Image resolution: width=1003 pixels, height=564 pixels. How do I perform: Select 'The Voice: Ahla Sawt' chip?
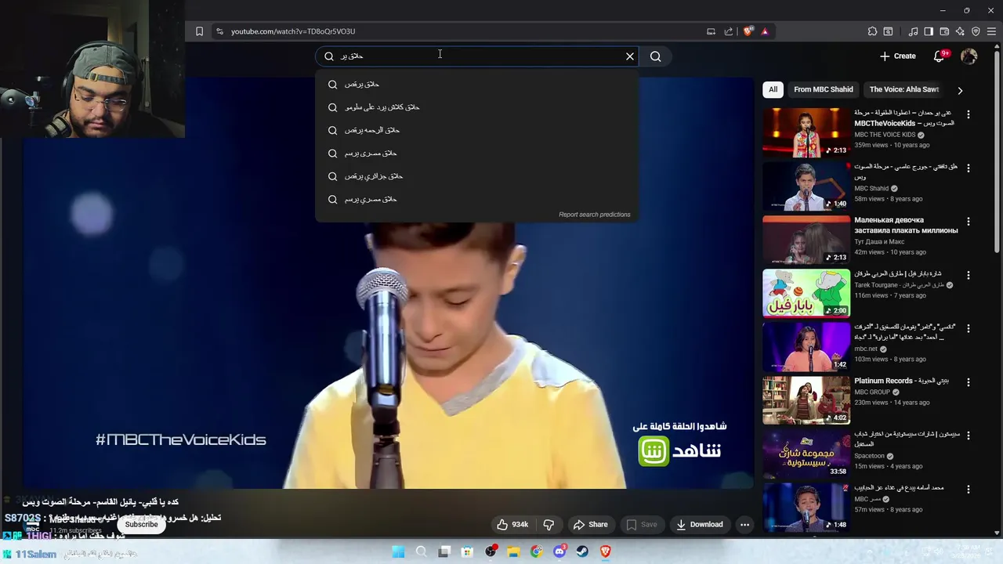[x=903, y=89]
